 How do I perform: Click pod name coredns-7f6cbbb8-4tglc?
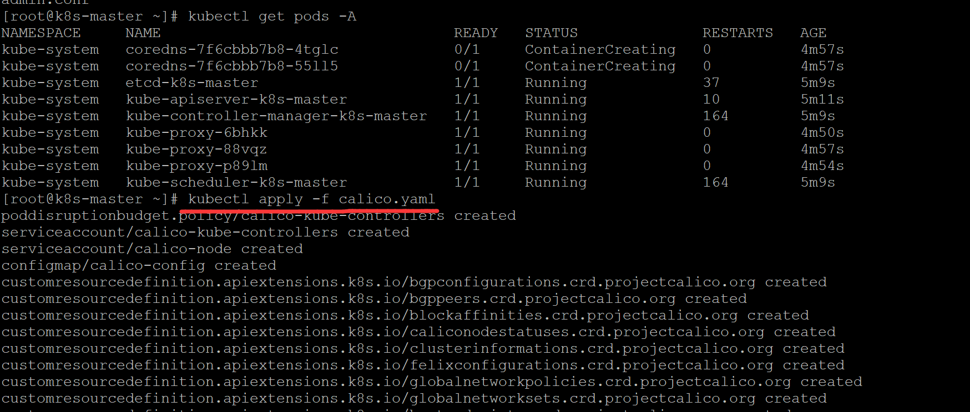[232, 50]
